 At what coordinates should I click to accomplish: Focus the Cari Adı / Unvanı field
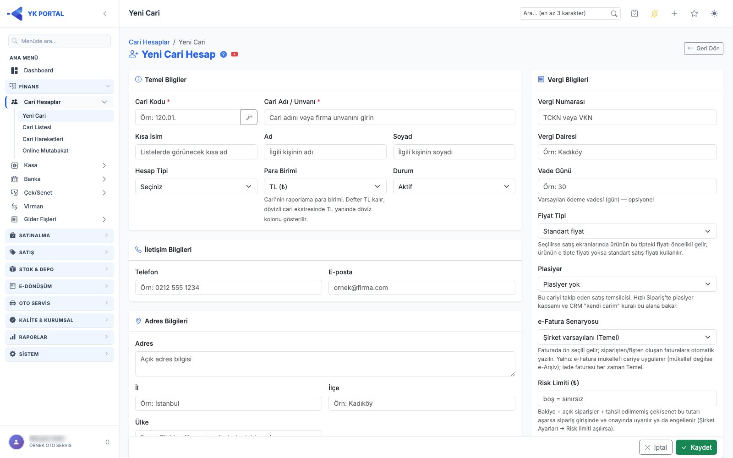(x=390, y=117)
